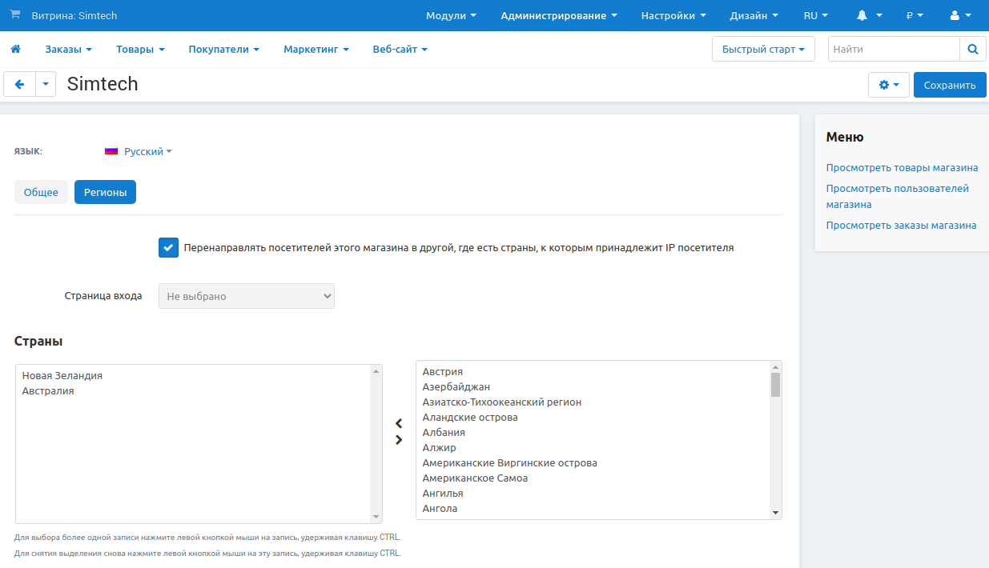Click the shopping cart storefront icon
Screen dimensions: 989x568
coord(15,15)
